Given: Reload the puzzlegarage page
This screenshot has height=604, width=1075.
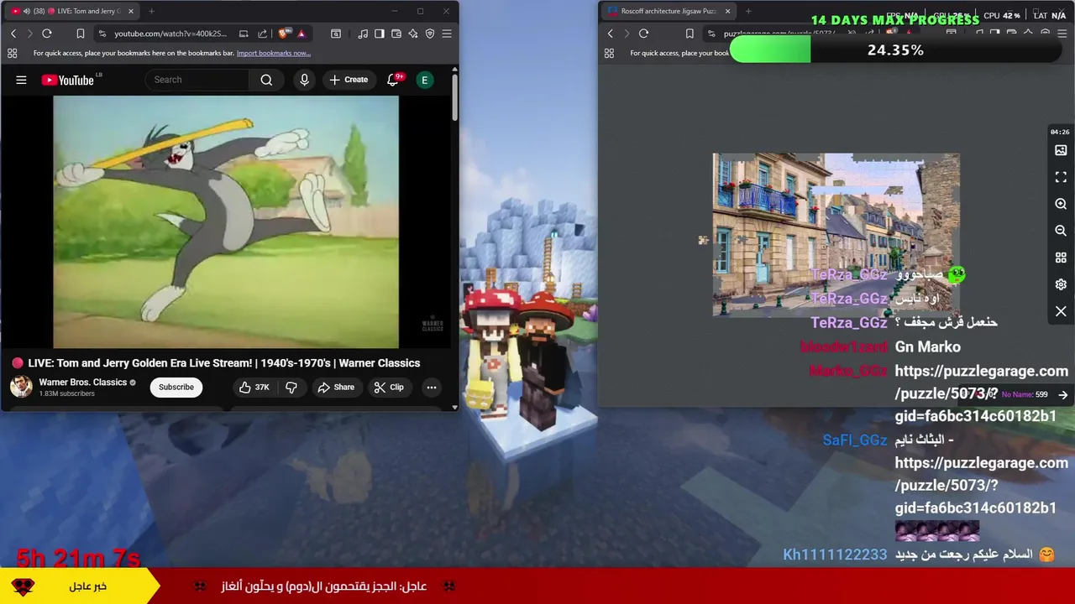Looking at the screenshot, I should coord(643,34).
